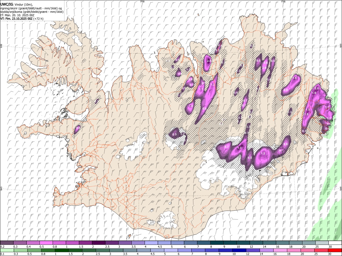Select the '10' label in rain legend
Viewport: 342px width, 256px height.
coord(234,254)
